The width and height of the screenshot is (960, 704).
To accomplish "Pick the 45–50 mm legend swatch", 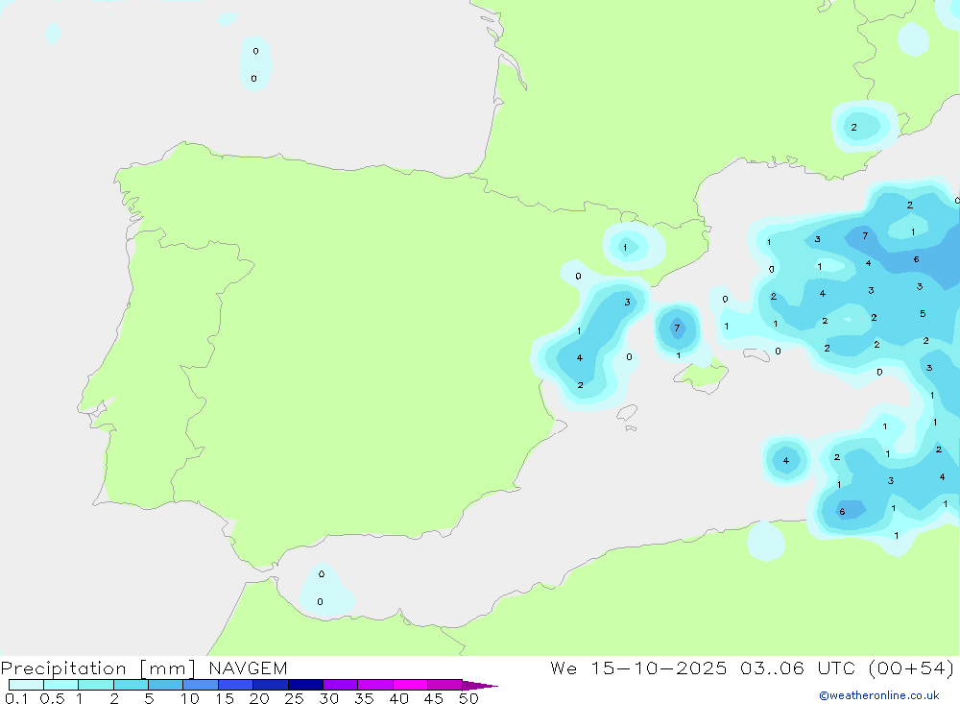I will click(x=444, y=685).
